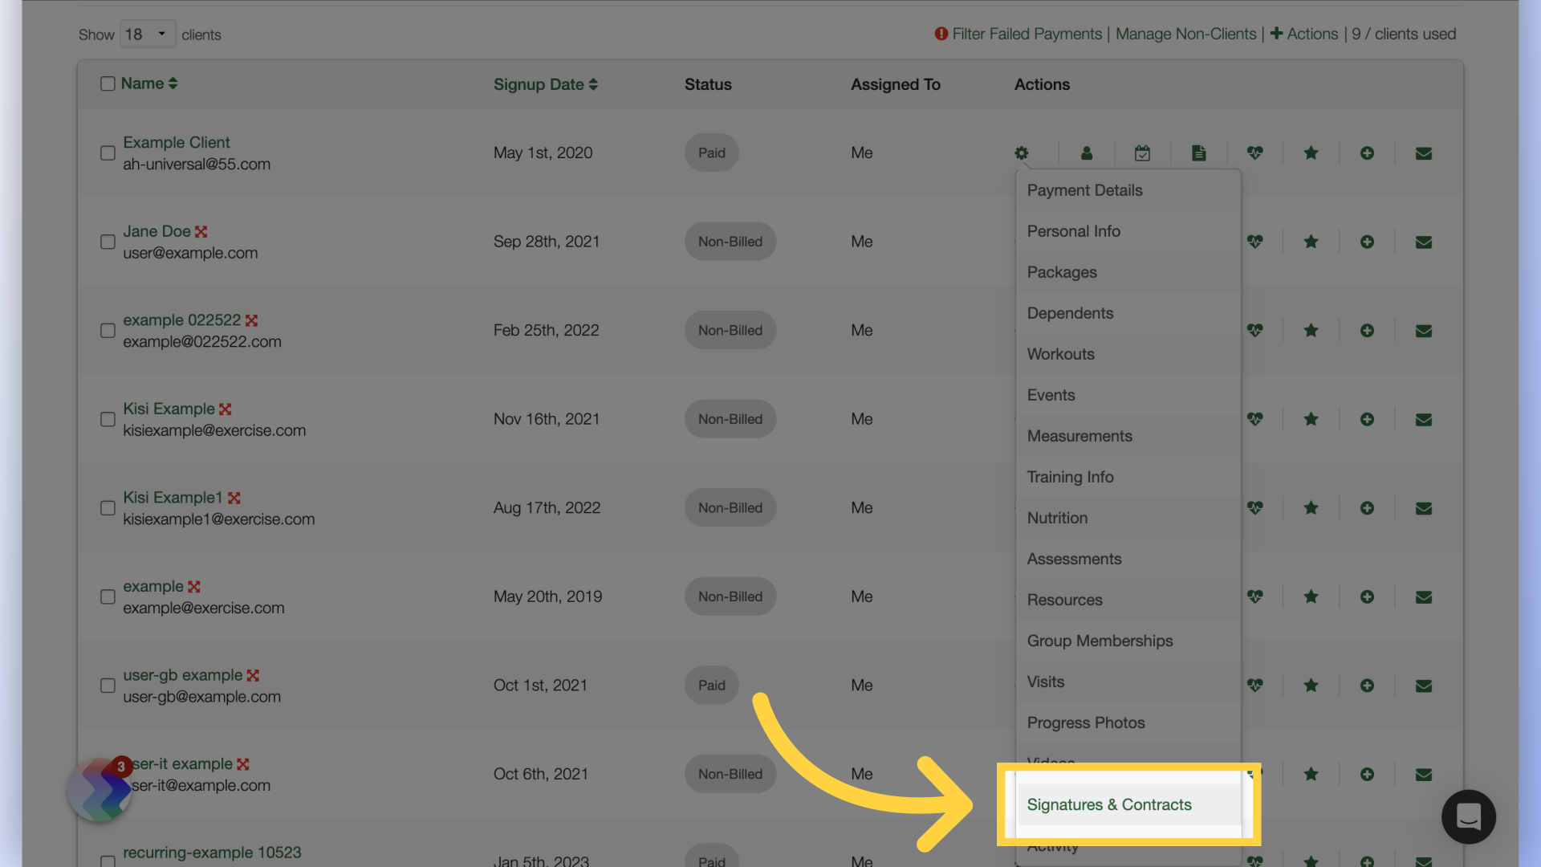Screen dimensions: 1541x867
Task: Click the plus circle icon in Kisi Example row
Action: tap(1367, 419)
